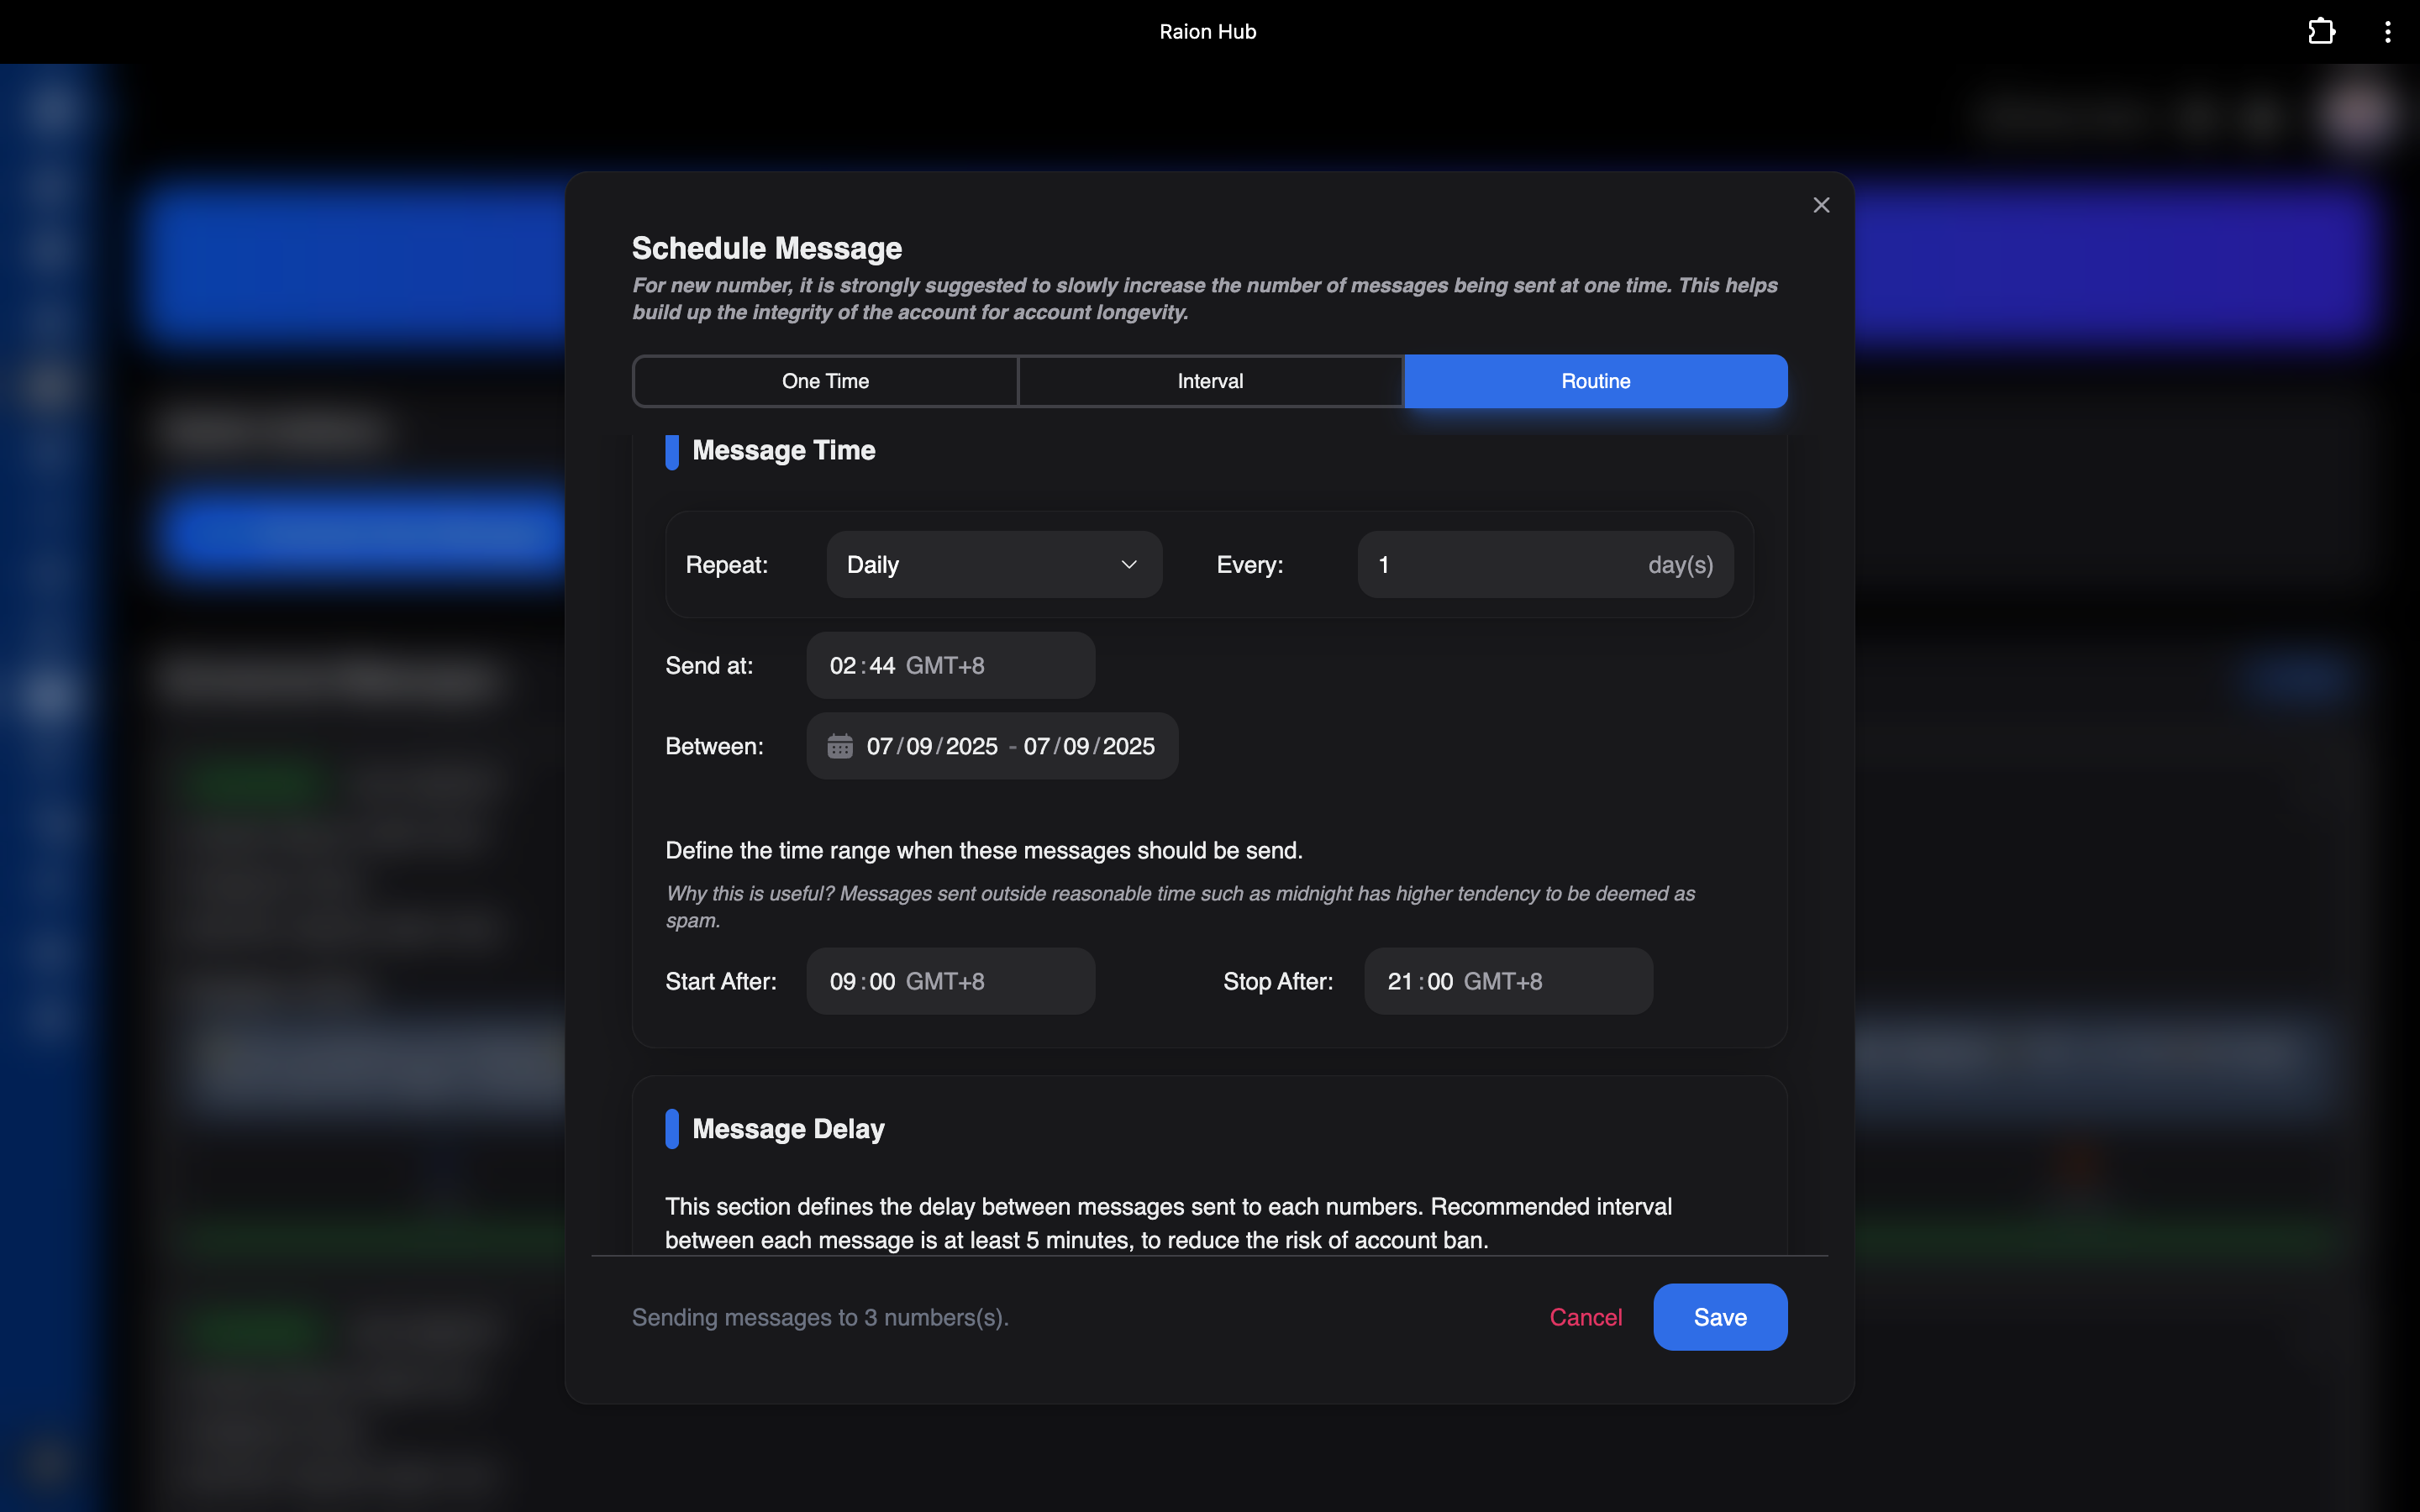Screen dimensions: 2420x1512
Task: Click the Message Time heading
Action: click(783, 450)
